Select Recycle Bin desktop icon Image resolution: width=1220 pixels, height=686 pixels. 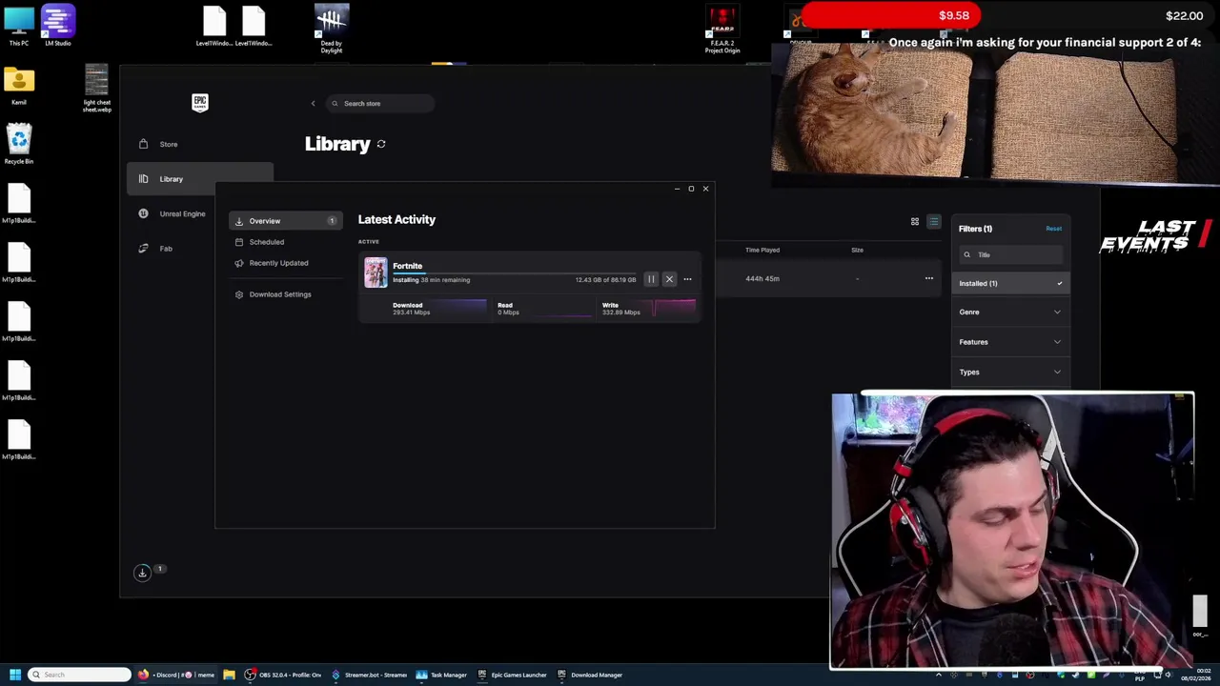[x=19, y=144]
